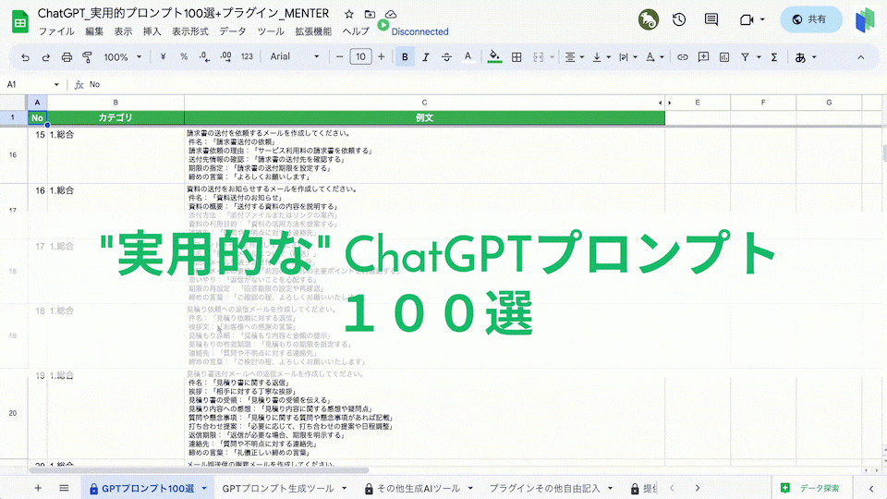
Task: Open the ヘルプ menu
Action: 356,31
